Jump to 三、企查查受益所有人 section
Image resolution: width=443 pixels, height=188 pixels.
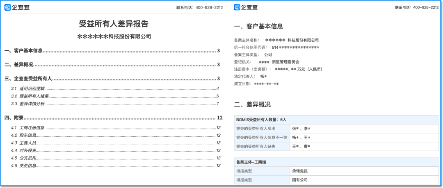tap(112, 79)
